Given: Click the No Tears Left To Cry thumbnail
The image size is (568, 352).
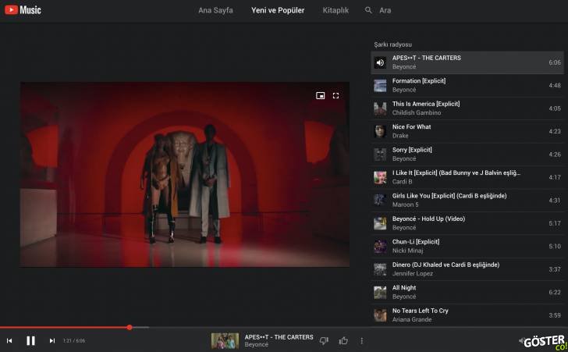Looking at the screenshot, I should coord(380,315).
